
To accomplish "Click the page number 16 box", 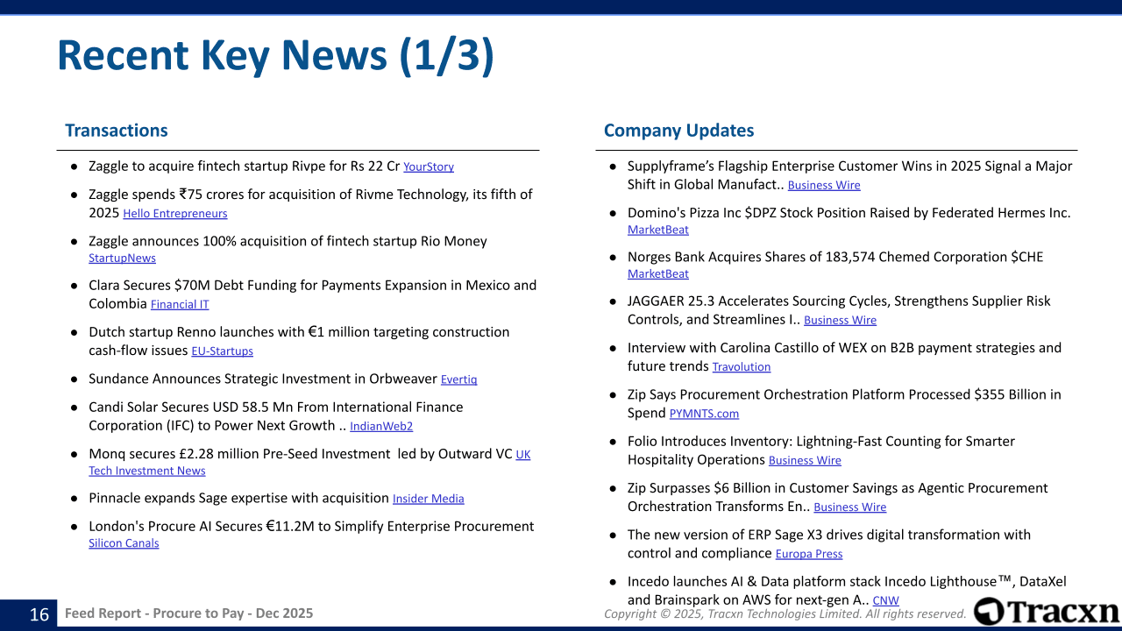I will [39, 614].
